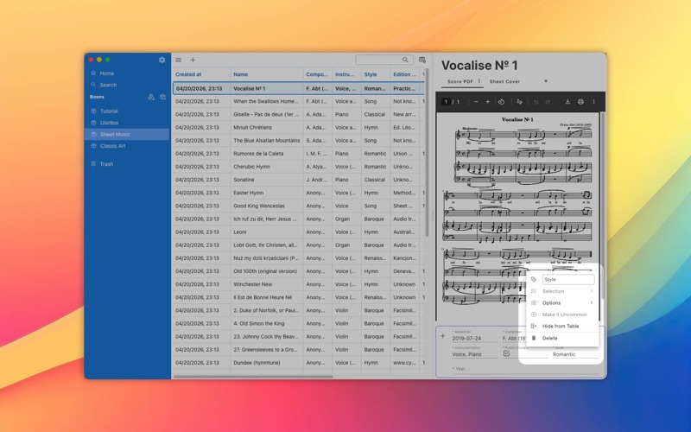This screenshot has width=691, height=432.
Task: Select the row "Cherubic Hymn"
Action: (298, 167)
